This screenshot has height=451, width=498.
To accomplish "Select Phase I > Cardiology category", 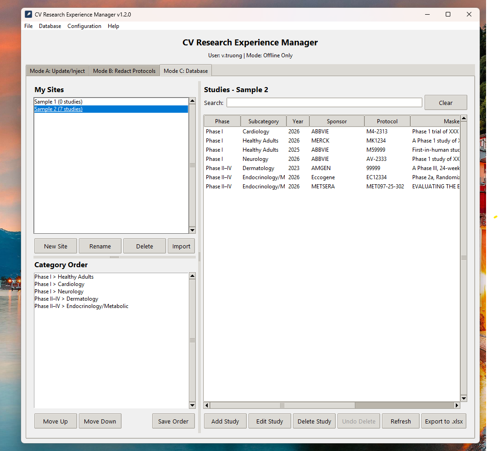I will [111, 284].
